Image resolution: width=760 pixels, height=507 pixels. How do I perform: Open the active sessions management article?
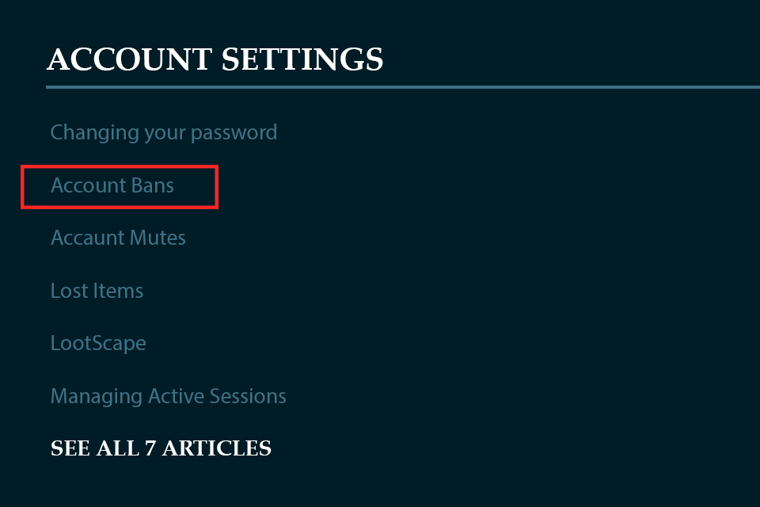pos(168,396)
